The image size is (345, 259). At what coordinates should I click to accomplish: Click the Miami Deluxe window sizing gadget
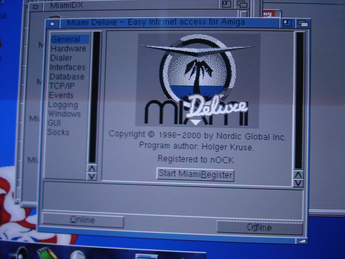pyautogui.click(x=303, y=241)
